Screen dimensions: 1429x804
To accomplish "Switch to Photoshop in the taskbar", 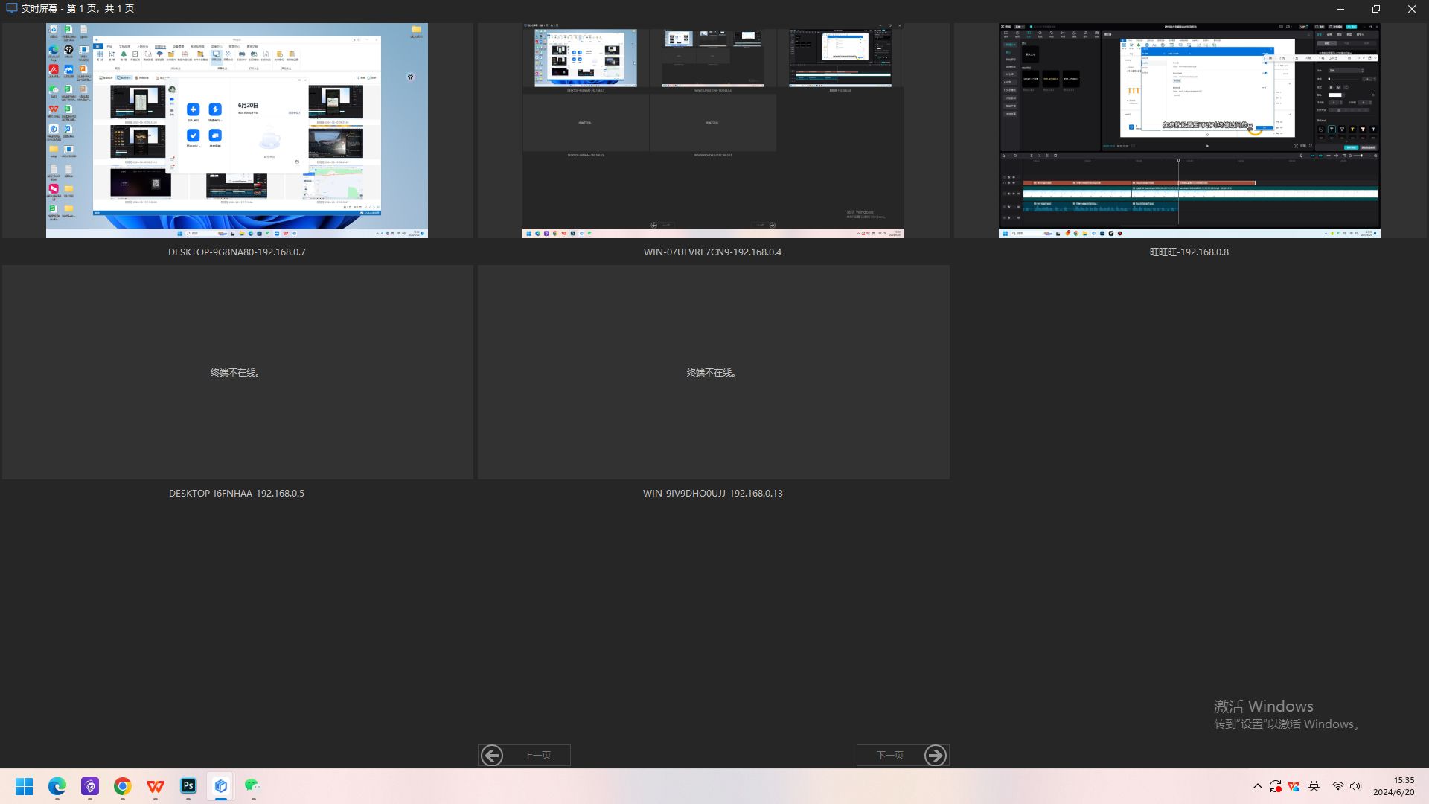I will tap(188, 786).
